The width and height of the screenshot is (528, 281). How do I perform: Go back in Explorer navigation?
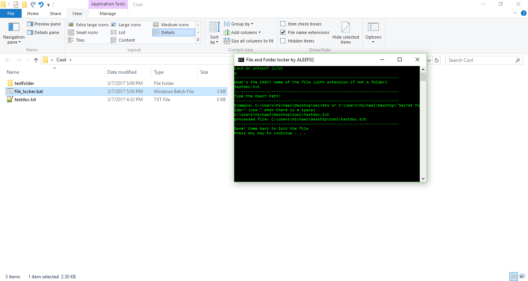point(8,60)
